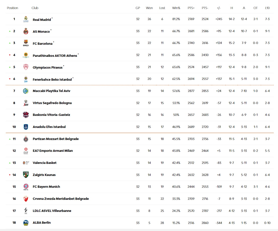The height and width of the screenshot is (231, 278).
Task: Sort standings by Won column header
Action: [x=149, y=8]
